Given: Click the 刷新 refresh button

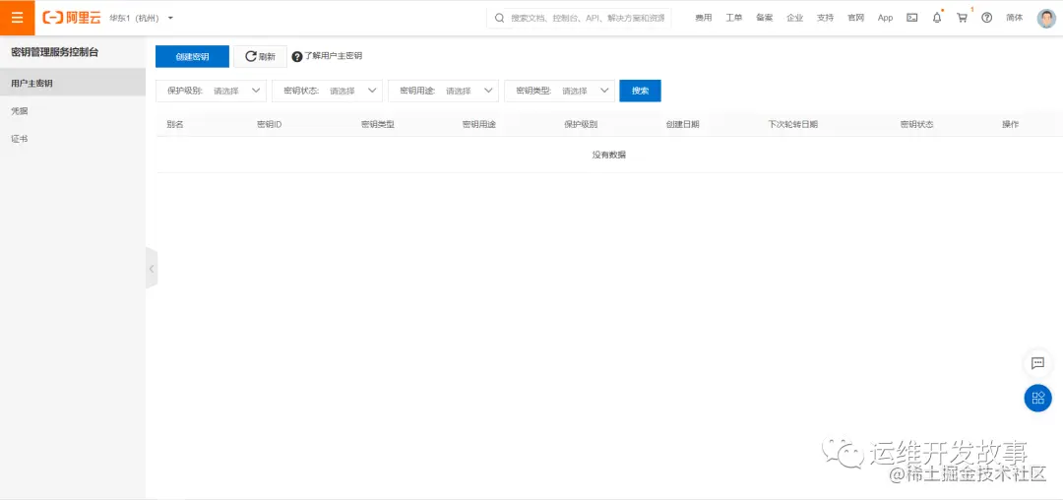Looking at the screenshot, I should click(x=260, y=57).
